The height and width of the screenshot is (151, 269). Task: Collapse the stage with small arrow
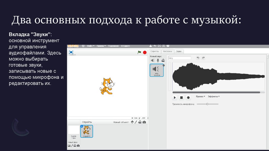(148, 118)
